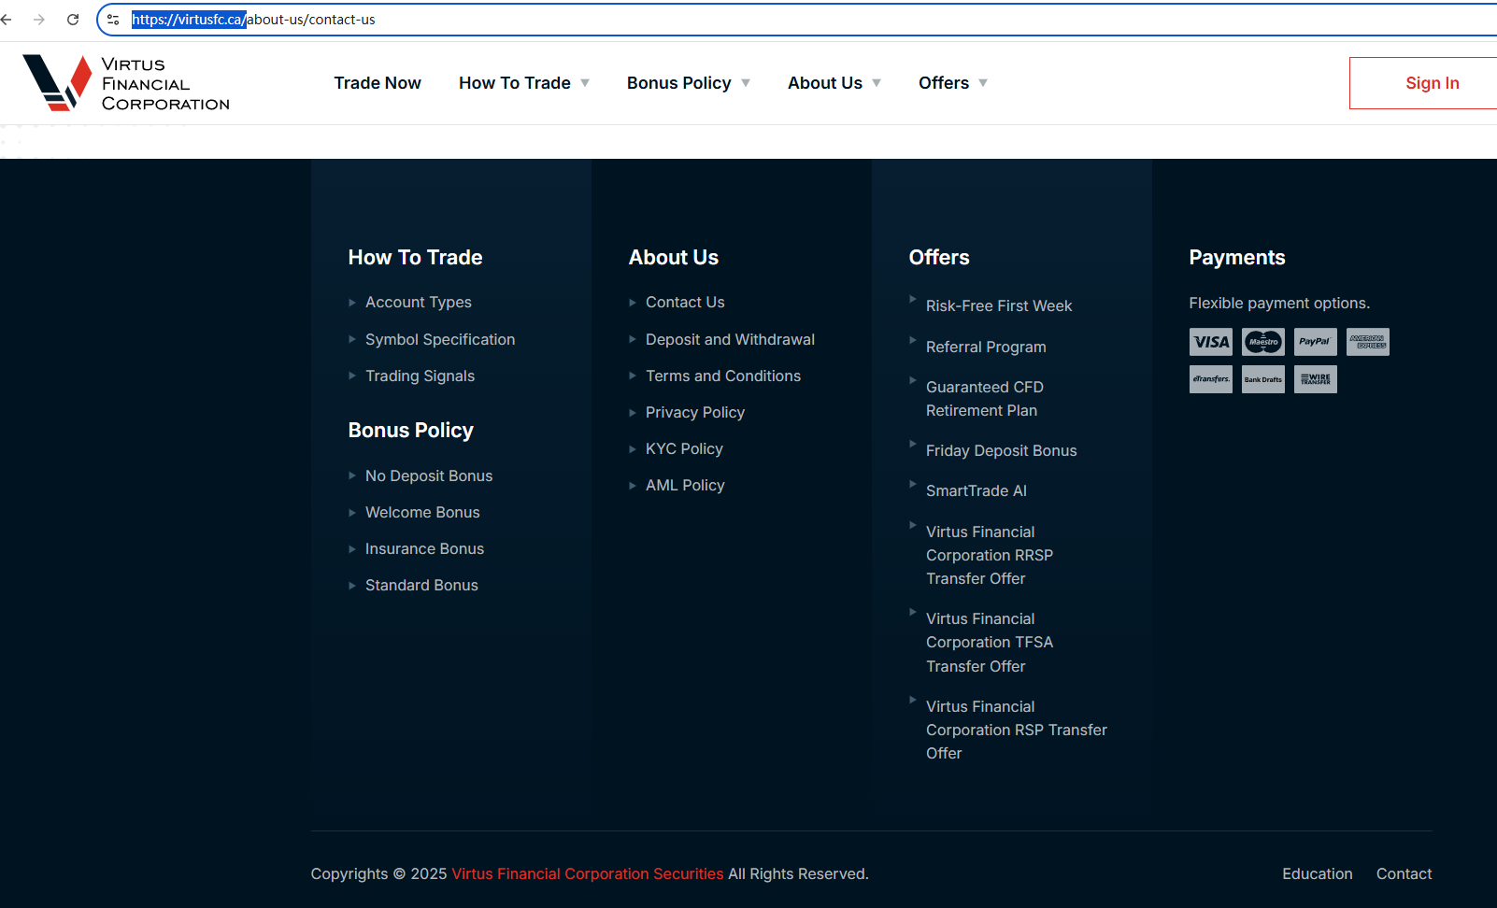Open Privacy Policy link
The image size is (1497, 908).
tap(695, 413)
